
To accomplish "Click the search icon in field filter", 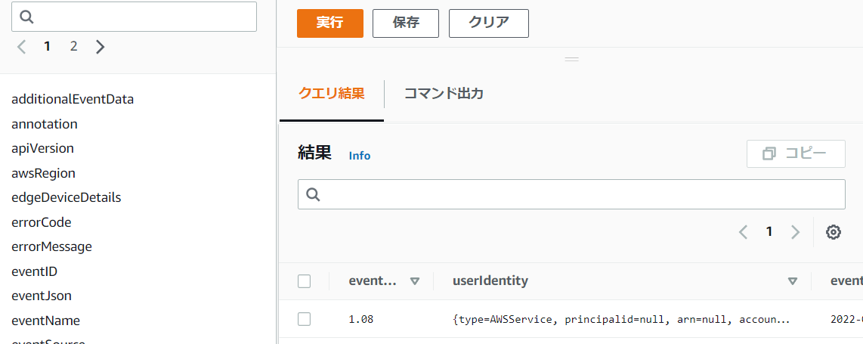I will coord(27,17).
